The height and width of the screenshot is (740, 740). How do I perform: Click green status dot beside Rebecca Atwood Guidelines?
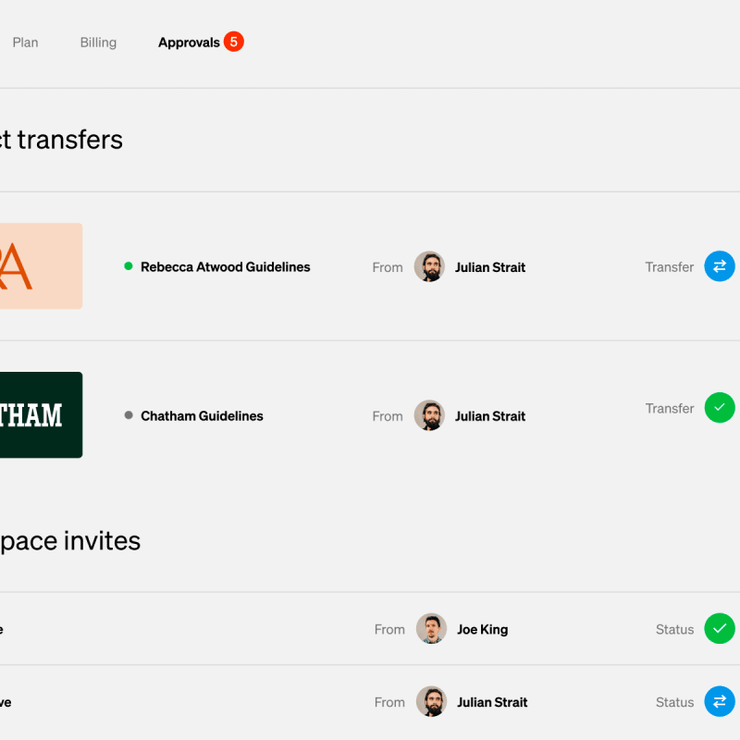click(x=129, y=266)
